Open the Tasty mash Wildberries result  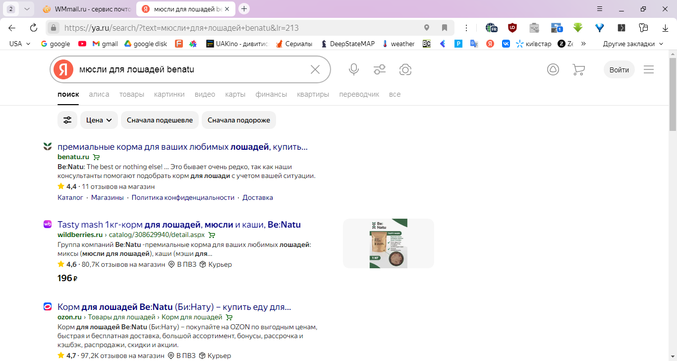tap(179, 225)
